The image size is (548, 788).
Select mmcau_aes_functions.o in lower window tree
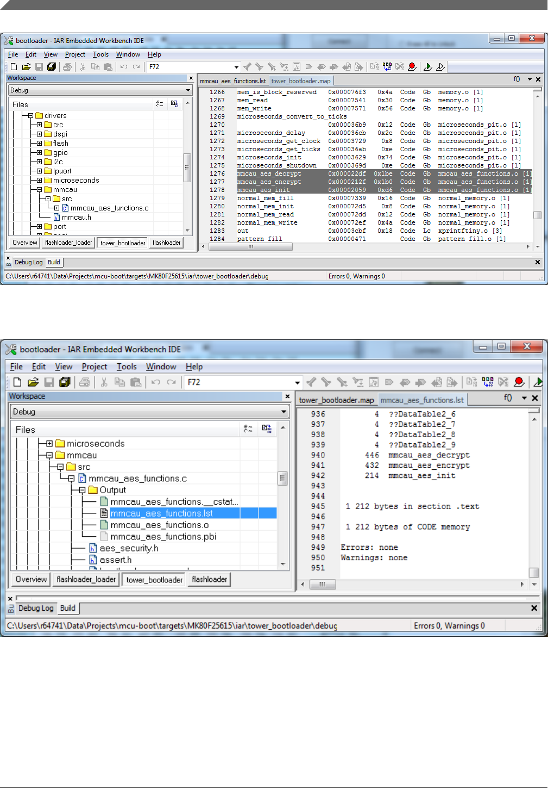(x=159, y=525)
